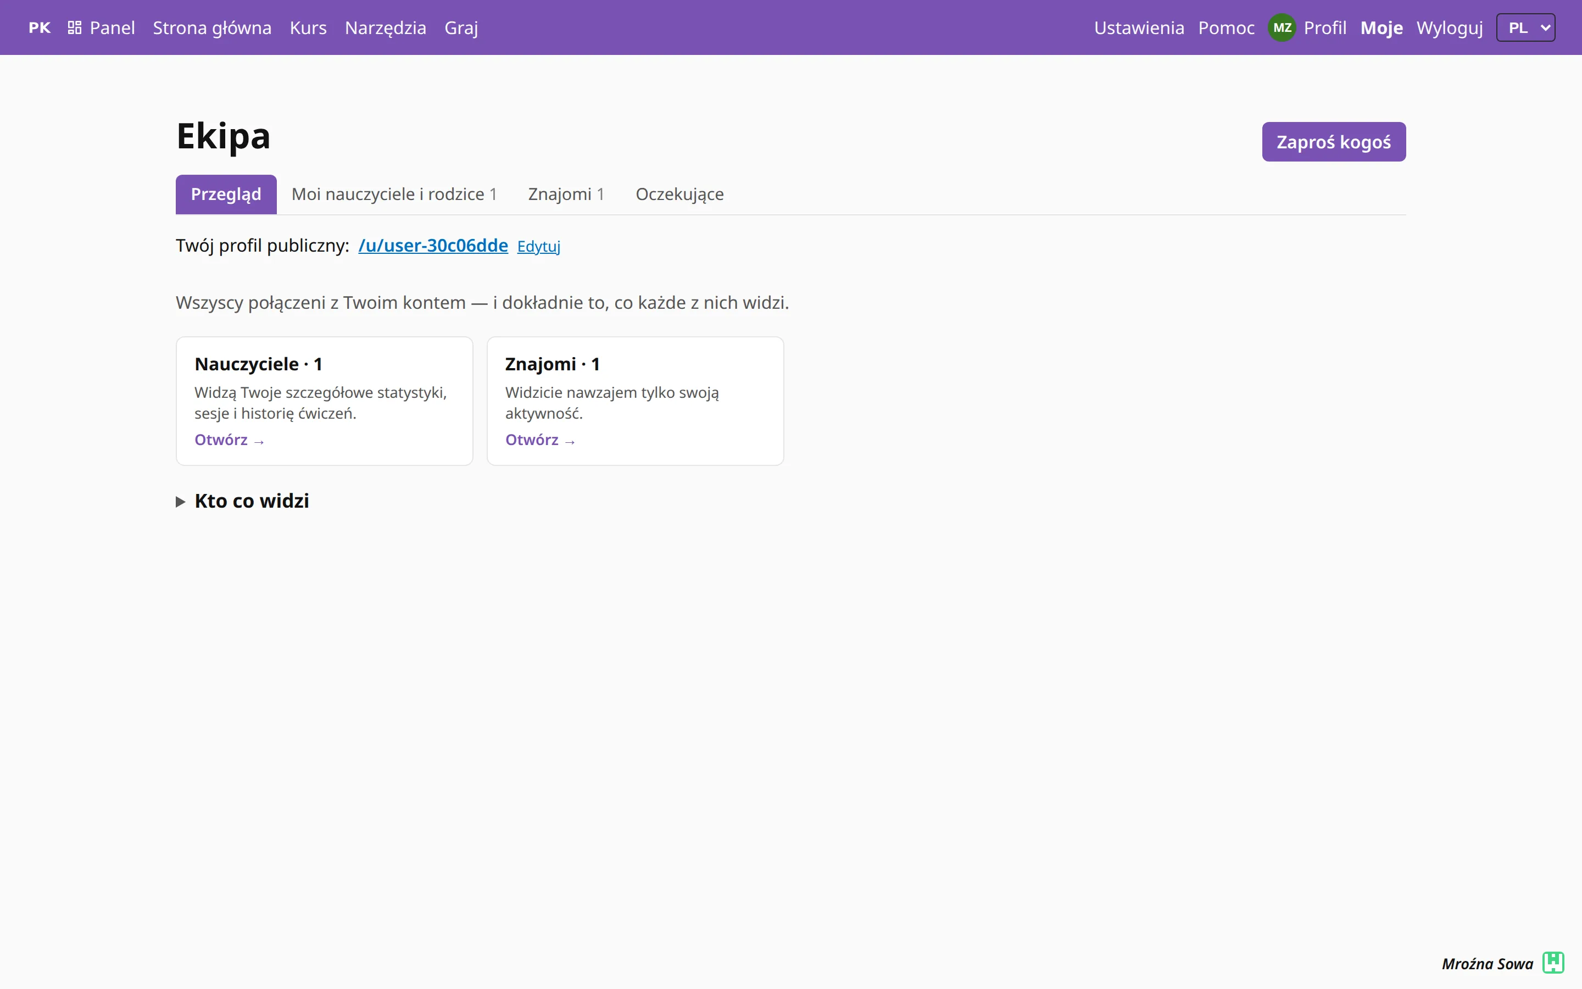The height and width of the screenshot is (989, 1582).
Task: Click the Mroźna Sowa label
Action: click(1487, 964)
